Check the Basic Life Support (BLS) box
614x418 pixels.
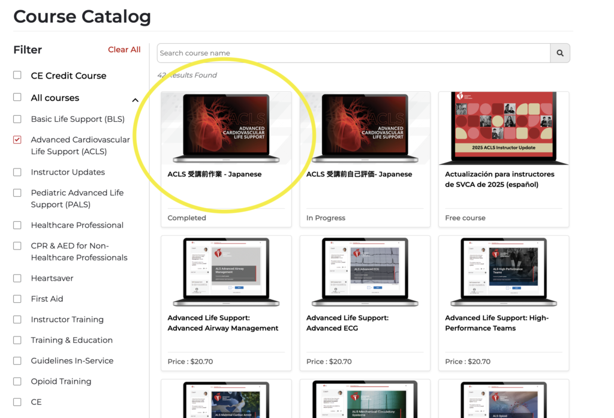point(17,119)
